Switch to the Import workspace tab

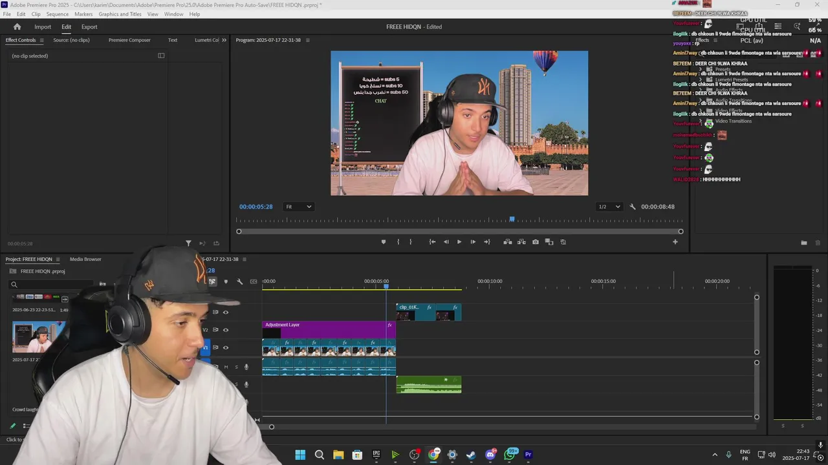(x=43, y=27)
